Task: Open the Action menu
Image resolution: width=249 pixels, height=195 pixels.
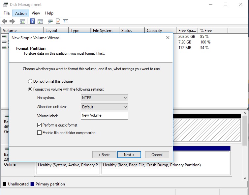Action: pos(21,13)
